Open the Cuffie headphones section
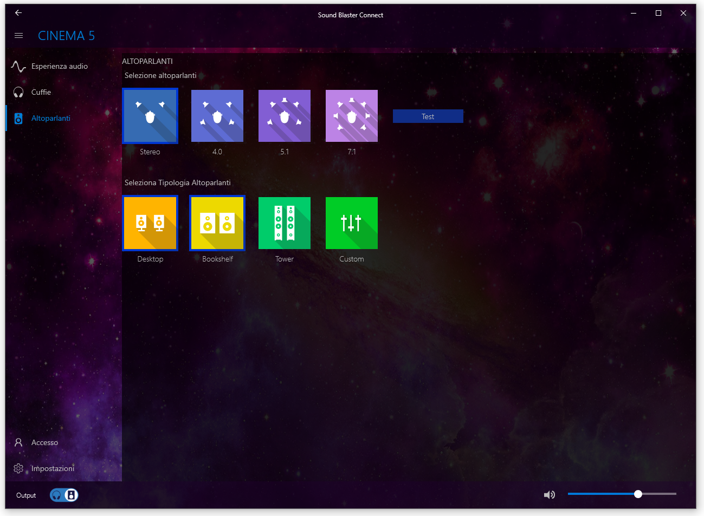This screenshot has height=516, width=704. [63, 92]
